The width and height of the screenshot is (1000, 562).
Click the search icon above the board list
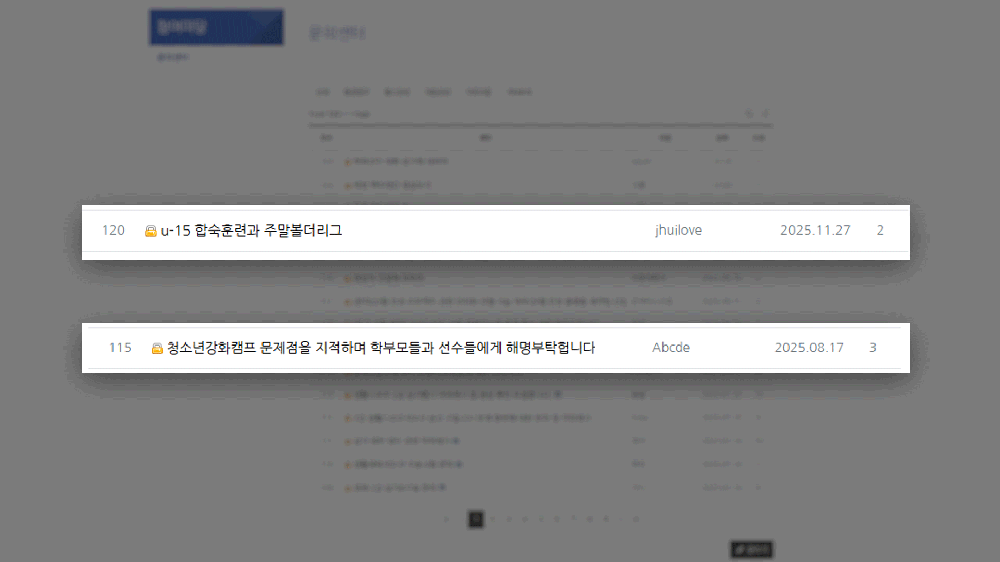[x=749, y=113]
